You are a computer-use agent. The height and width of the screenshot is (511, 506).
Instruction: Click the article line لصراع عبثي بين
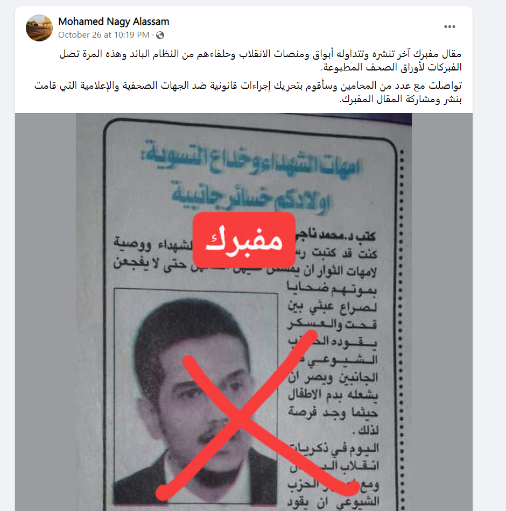pyautogui.click(x=332, y=307)
